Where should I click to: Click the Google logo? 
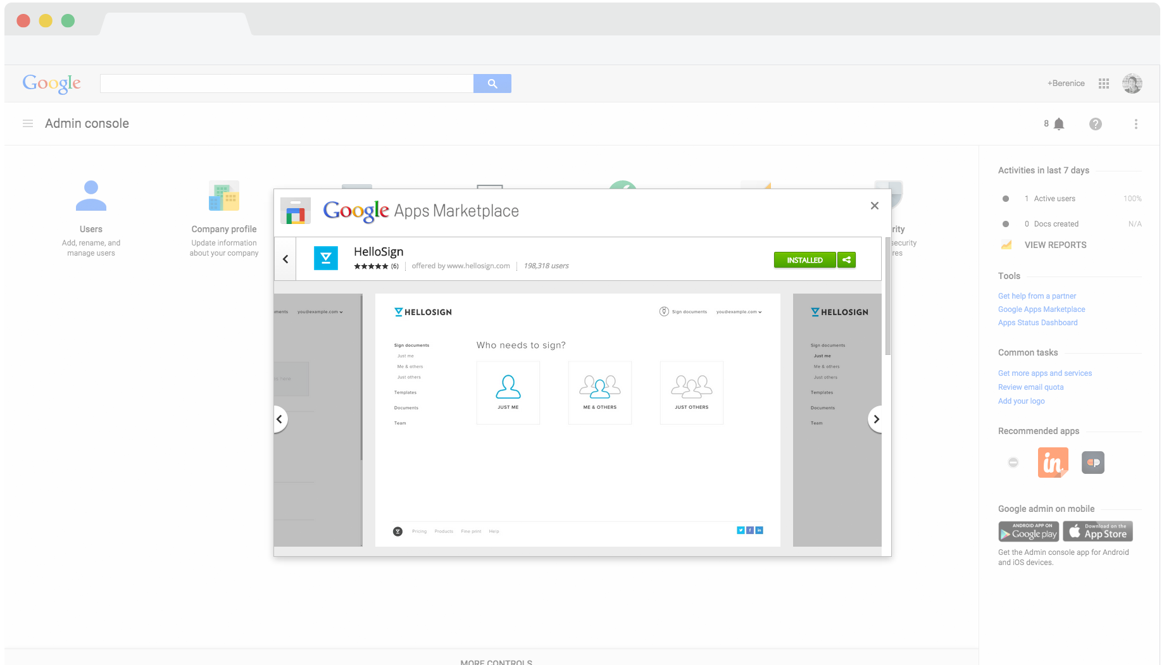point(52,84)
